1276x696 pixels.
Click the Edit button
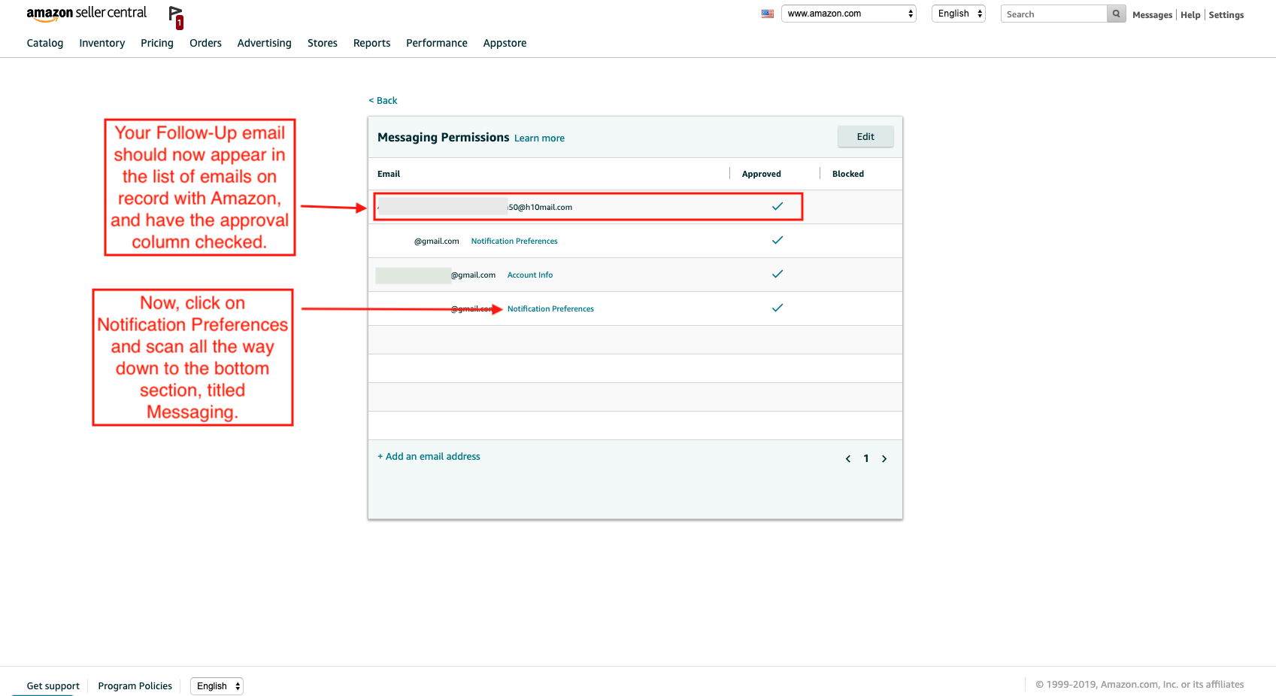(x=865, y=136)
